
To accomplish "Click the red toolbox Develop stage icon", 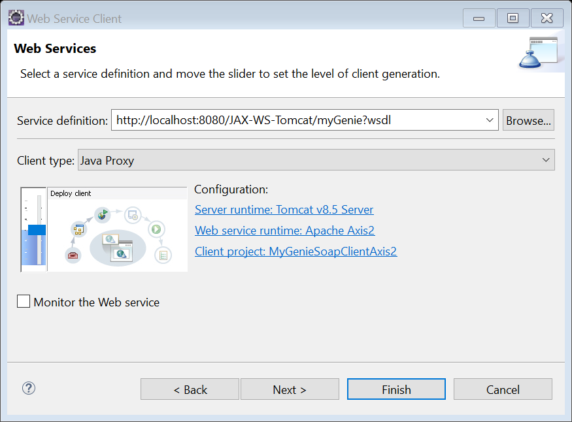I will click(73, 254).
